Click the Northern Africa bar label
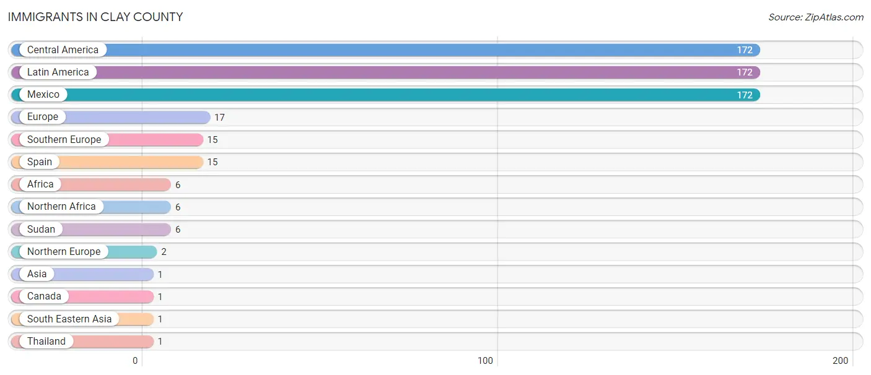 pos(61,207)
